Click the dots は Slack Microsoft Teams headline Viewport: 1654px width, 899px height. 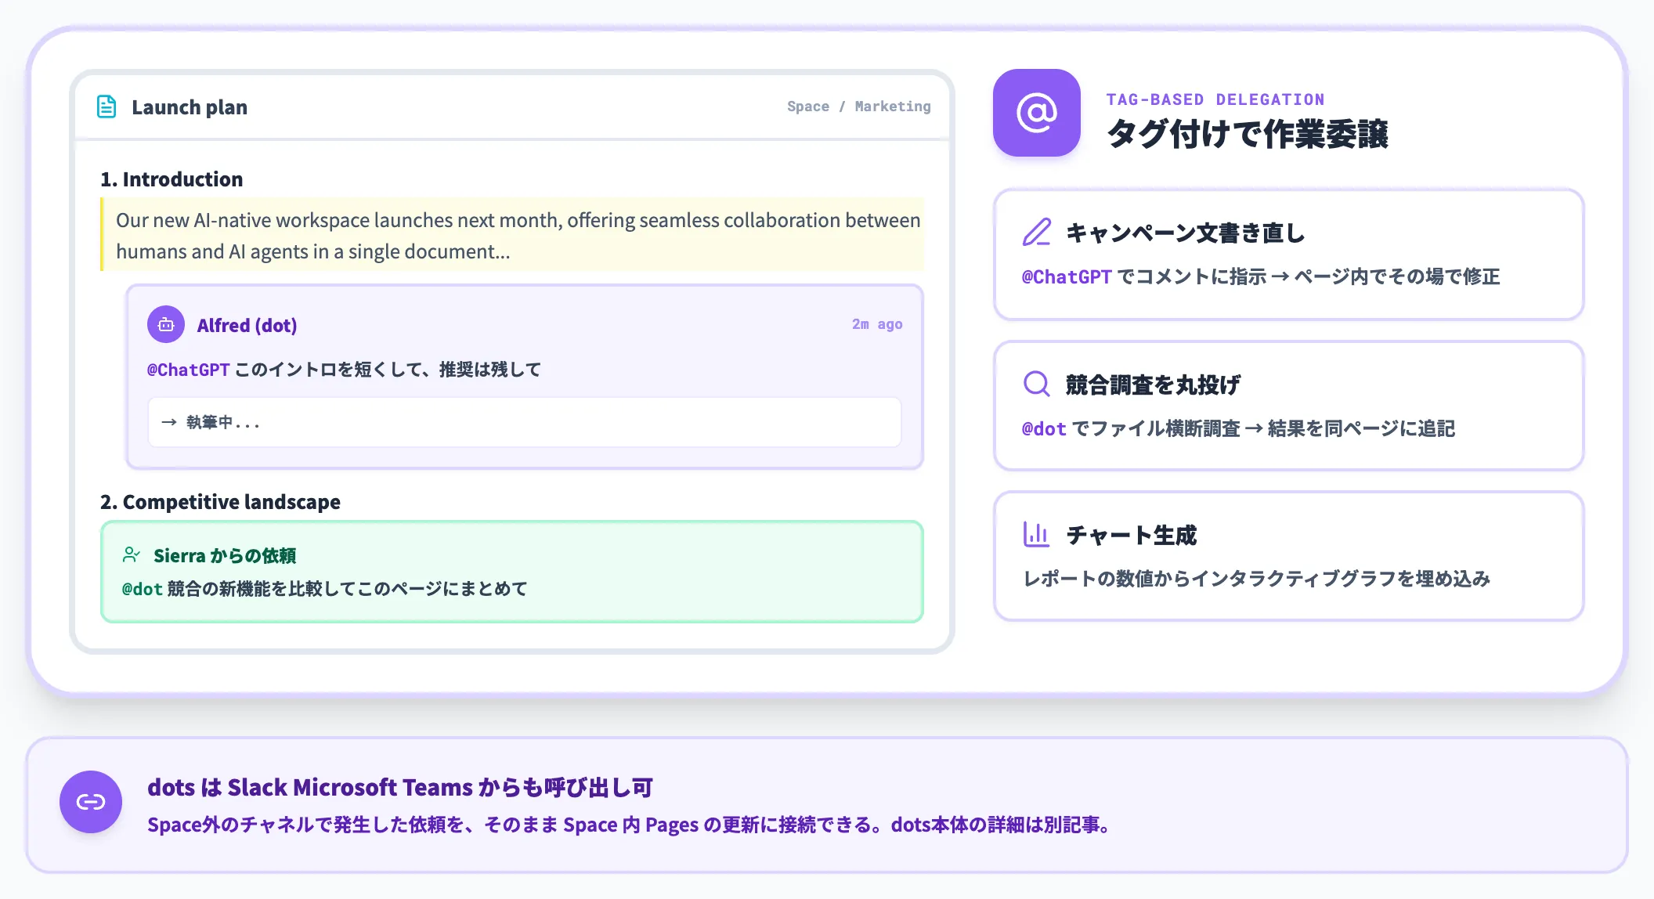(x=400, y=787)
